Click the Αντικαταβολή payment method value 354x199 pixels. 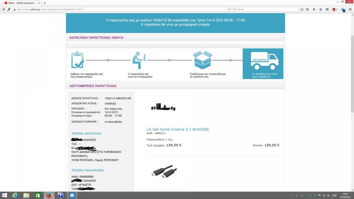pos(113,122)
